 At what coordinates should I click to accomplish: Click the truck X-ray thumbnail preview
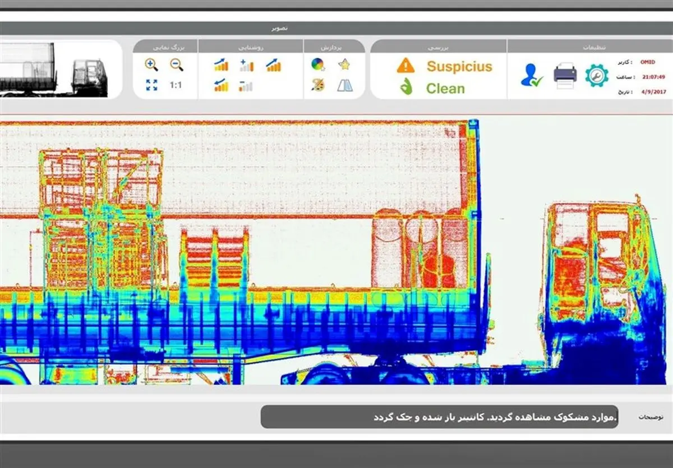coord(54,69)
